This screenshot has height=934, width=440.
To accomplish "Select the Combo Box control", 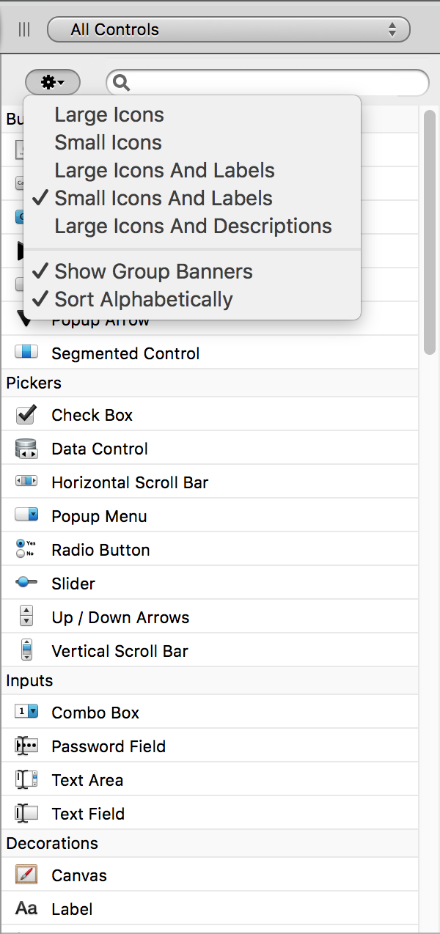I will coord(210,712).
